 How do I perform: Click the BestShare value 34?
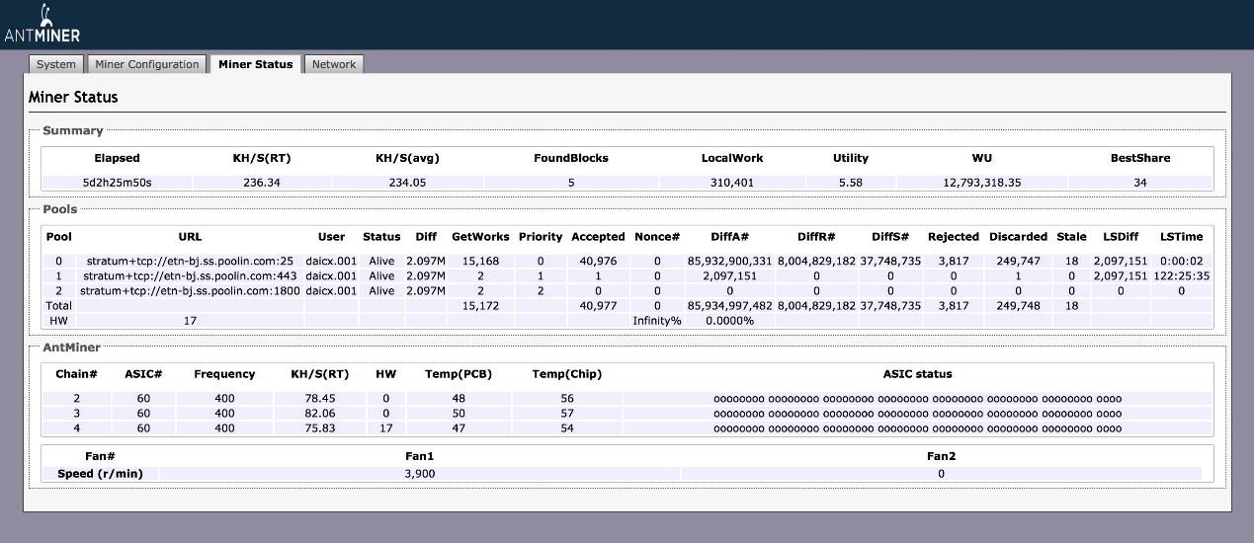pyautogui.click(x=1140, y=183)
